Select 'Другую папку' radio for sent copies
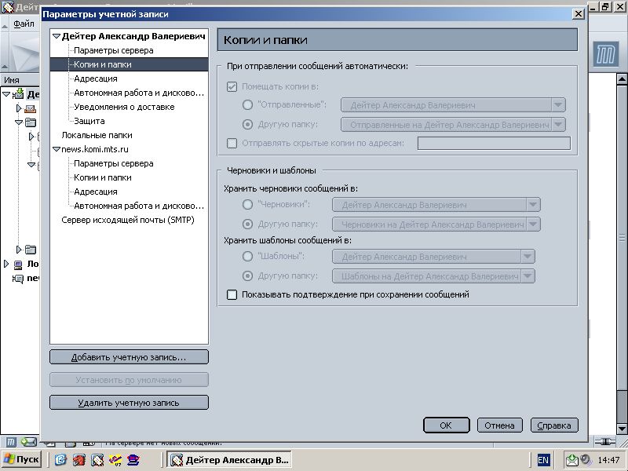Viewport: 628px width, 471px height. coord(247,125)
